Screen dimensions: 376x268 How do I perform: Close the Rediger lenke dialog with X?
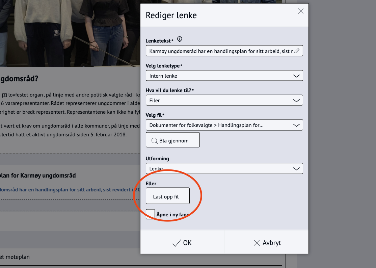(300, 11)
